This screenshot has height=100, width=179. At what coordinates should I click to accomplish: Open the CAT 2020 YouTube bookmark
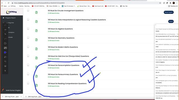tap(39, 6)
